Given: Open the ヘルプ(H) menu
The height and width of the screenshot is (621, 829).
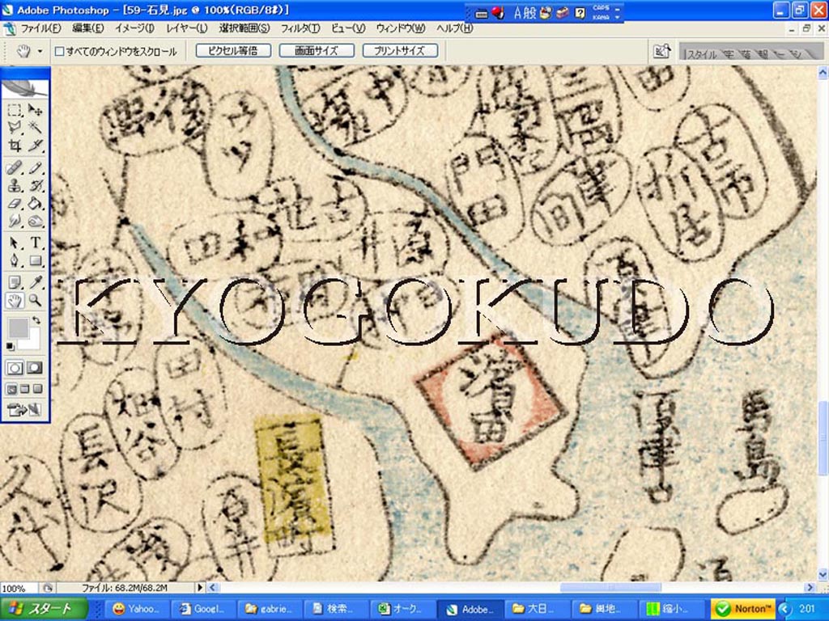Looking at the screenshot, I should point(454,28).
